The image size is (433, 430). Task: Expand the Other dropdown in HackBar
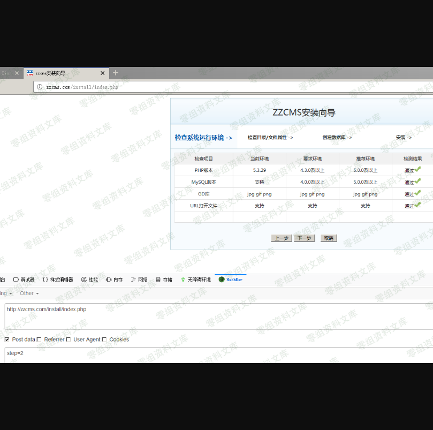click(29, 293)
